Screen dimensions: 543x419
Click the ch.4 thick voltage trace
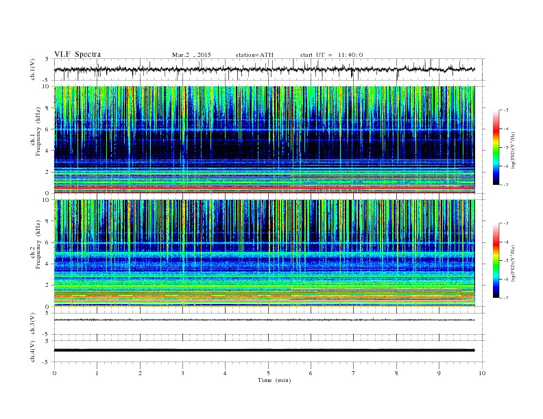[x=264, y=351]
